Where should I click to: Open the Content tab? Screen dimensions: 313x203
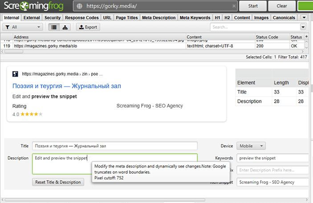coord(242,18)
